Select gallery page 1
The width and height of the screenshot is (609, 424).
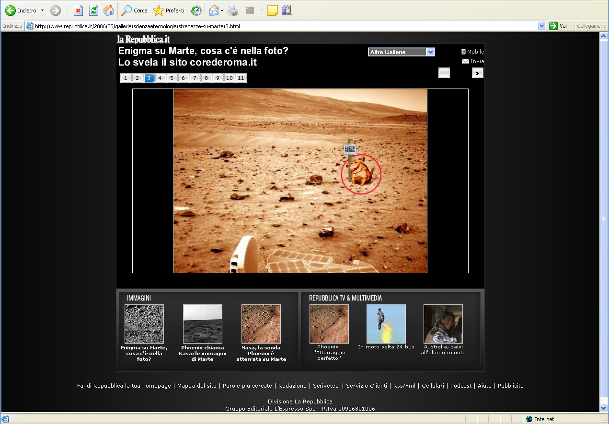pos(126,78)
